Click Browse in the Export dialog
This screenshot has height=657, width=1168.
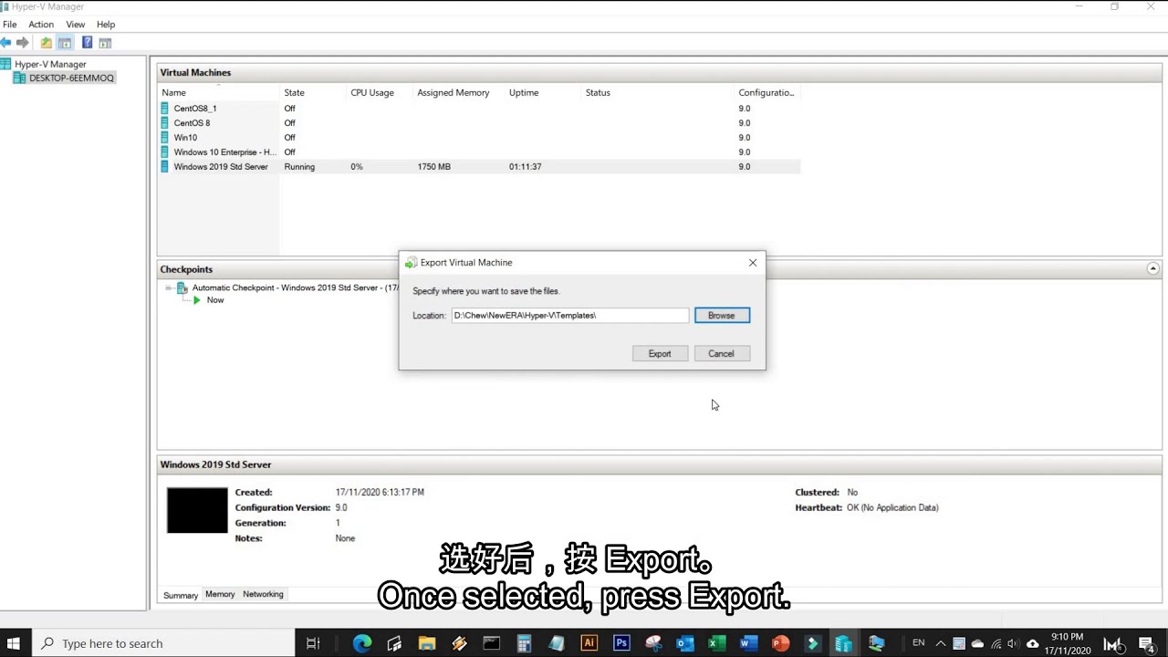coord(722,316)
